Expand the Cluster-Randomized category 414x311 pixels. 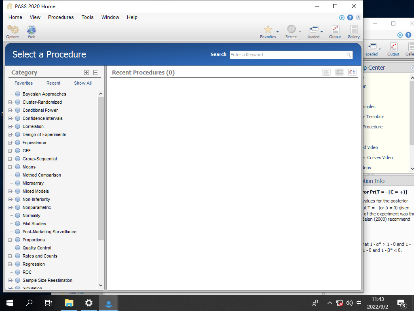click(10, 102)
